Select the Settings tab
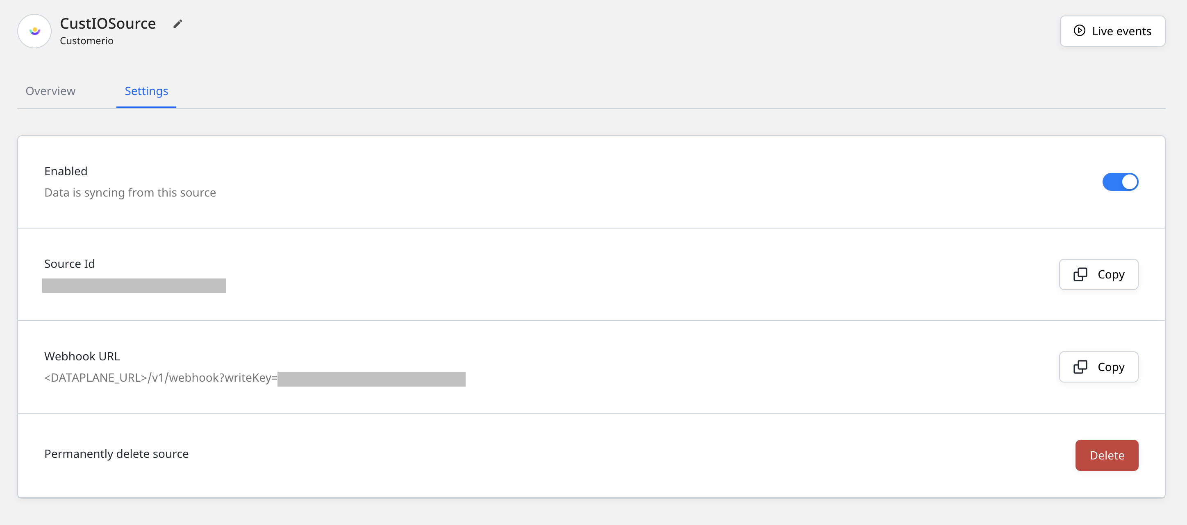Screen dimensions: 1187x525 coord(146,91)
